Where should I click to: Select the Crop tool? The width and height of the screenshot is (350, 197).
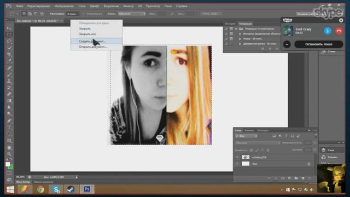tap(9, 55)
